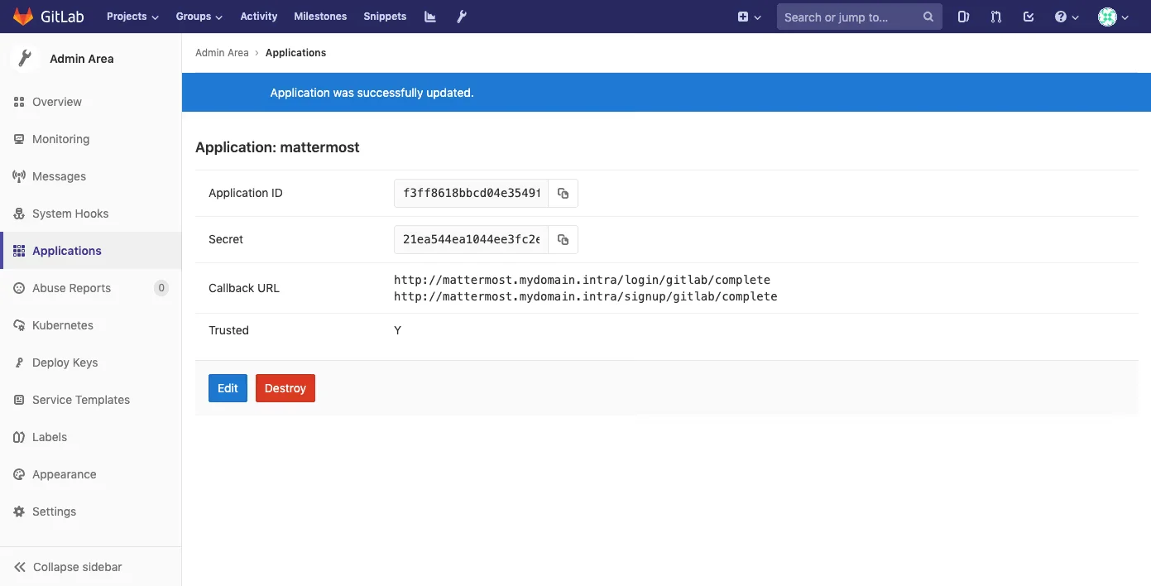
Task: View your todos via the checkmark icon
Action: [x=1028, y=16]
